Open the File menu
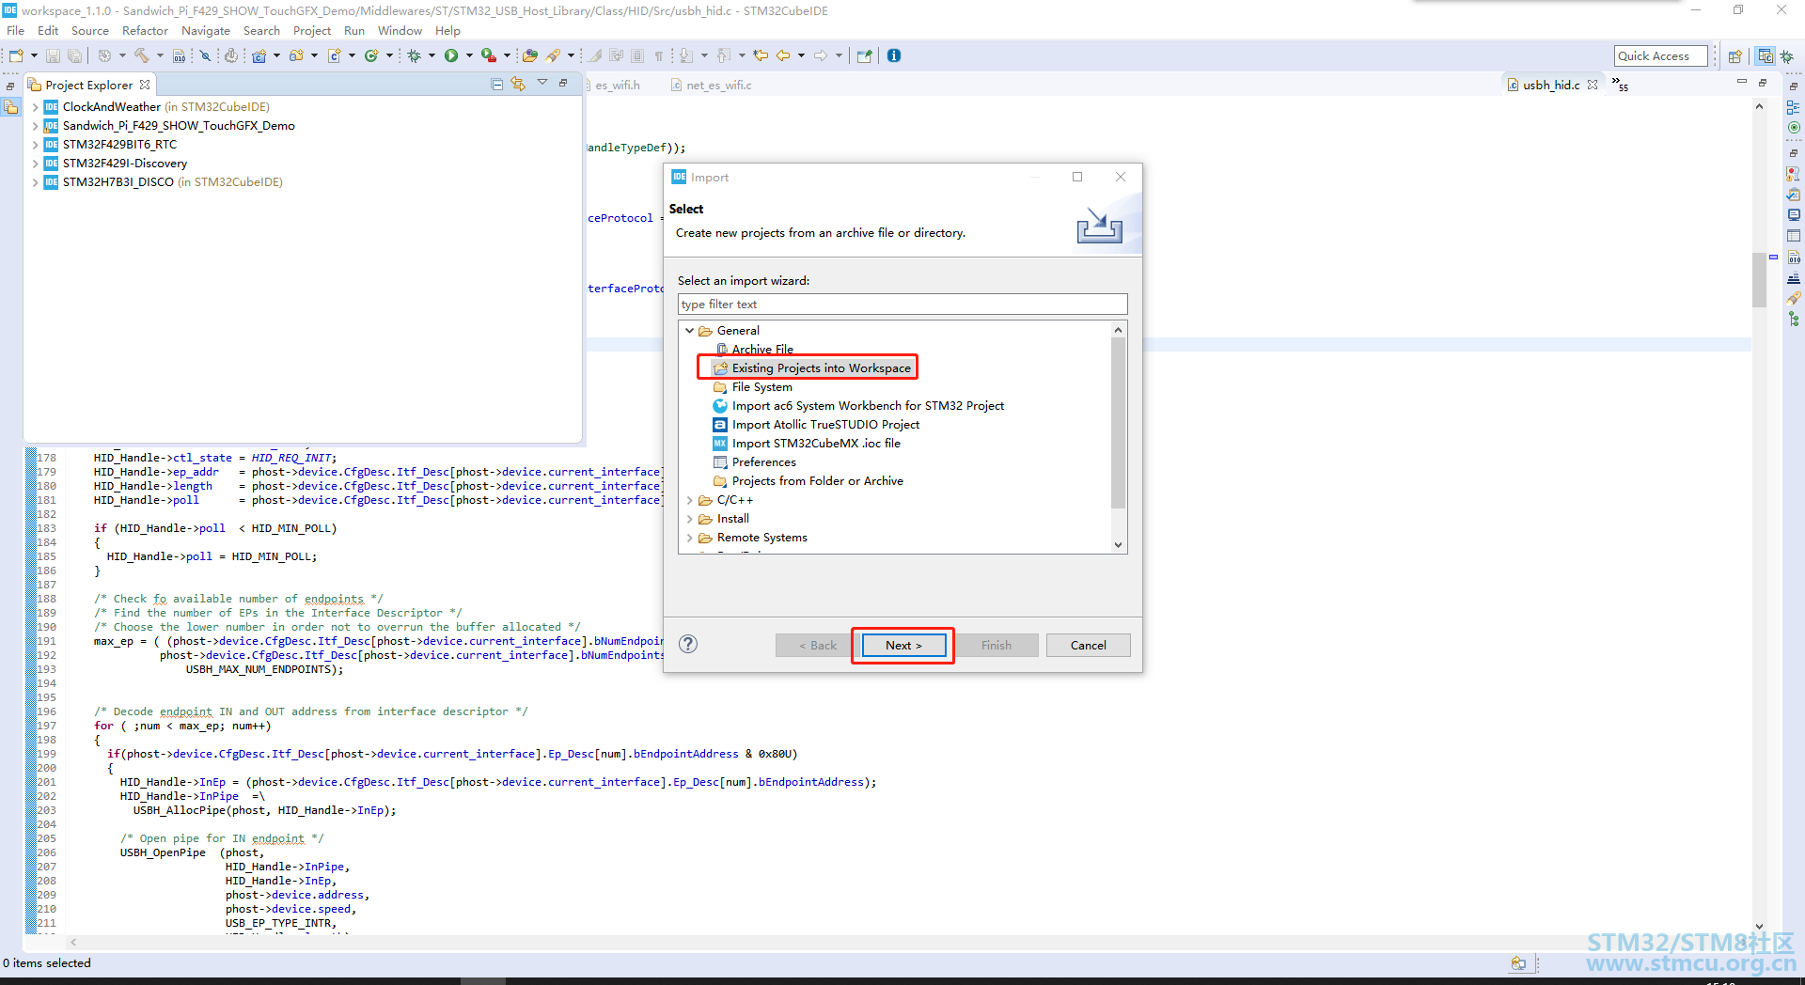Screen dimensions: 1805x985 [15, 31]
